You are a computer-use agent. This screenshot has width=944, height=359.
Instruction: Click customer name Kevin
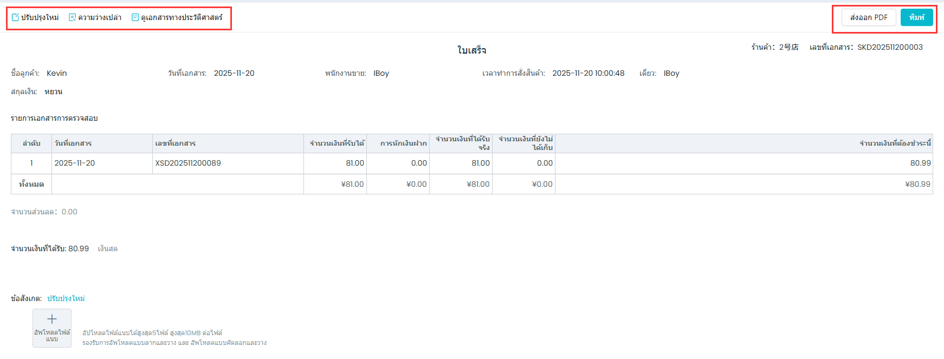(57, 73)
